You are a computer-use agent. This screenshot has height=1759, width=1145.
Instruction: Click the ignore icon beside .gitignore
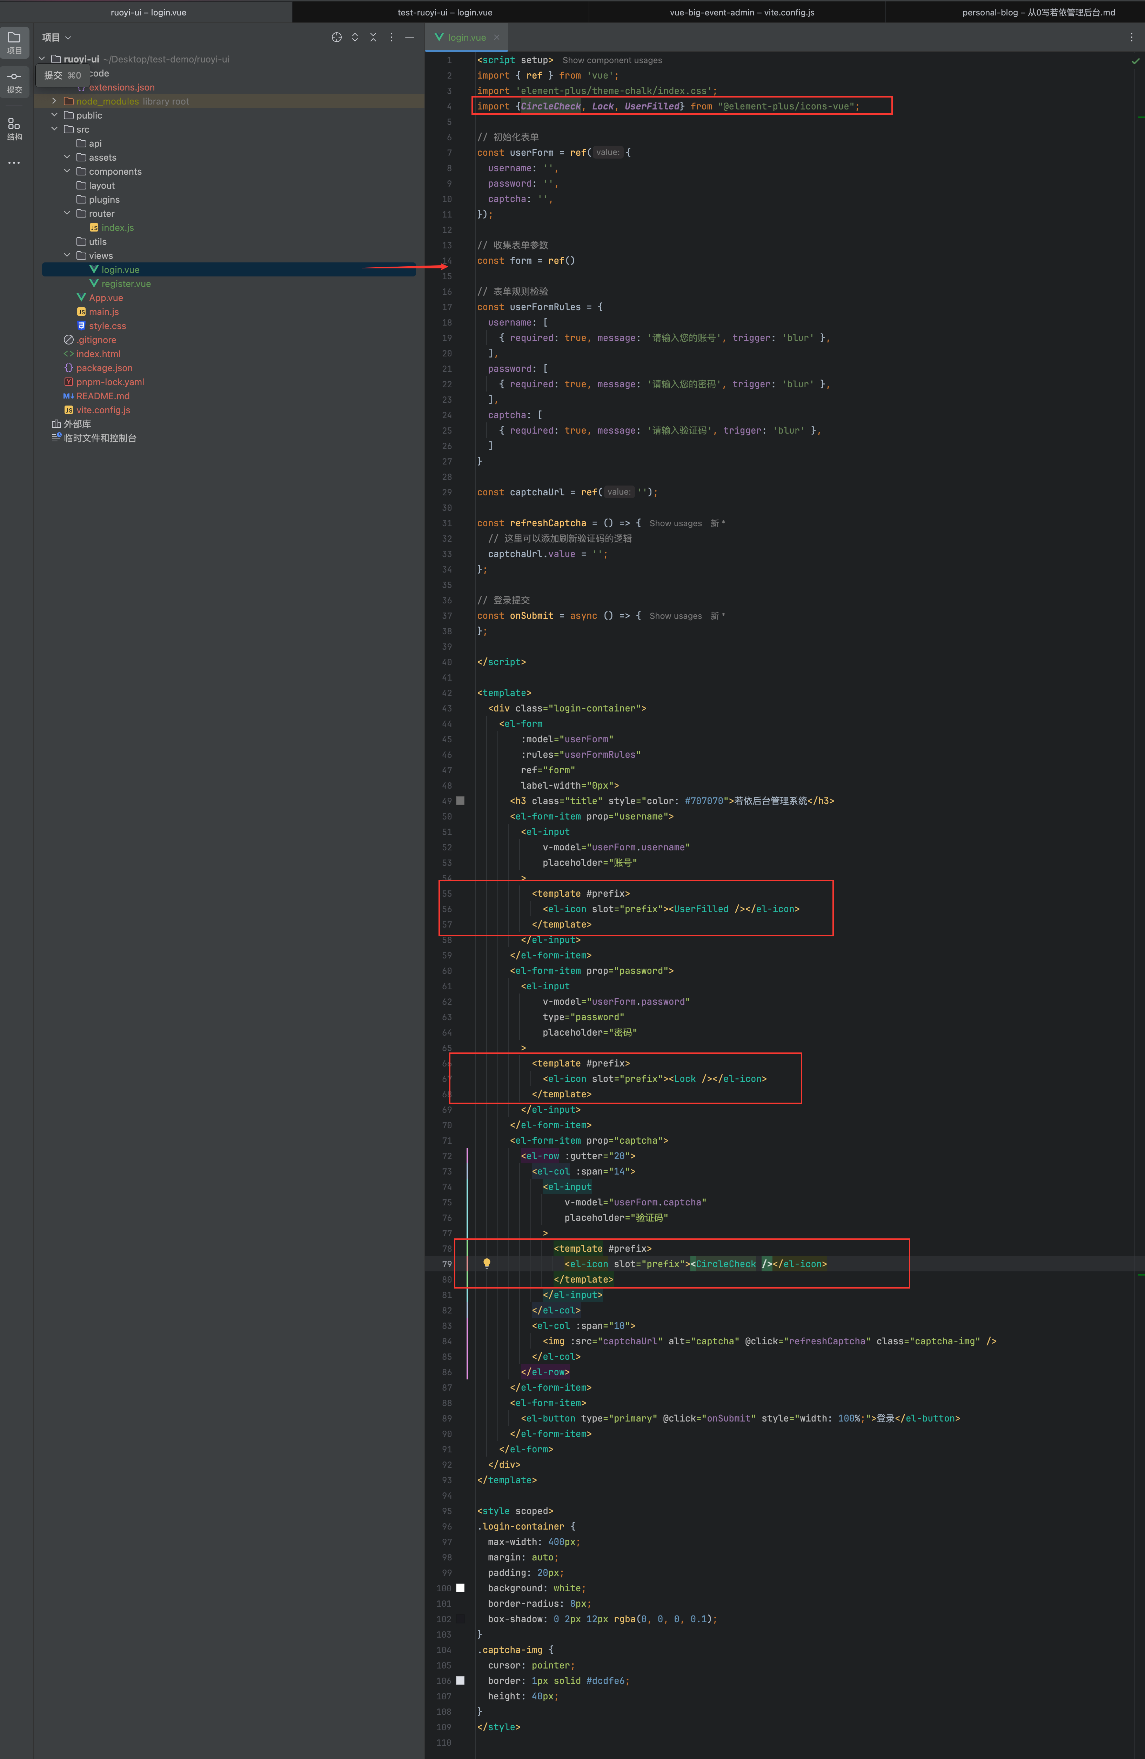click(69, 339)
